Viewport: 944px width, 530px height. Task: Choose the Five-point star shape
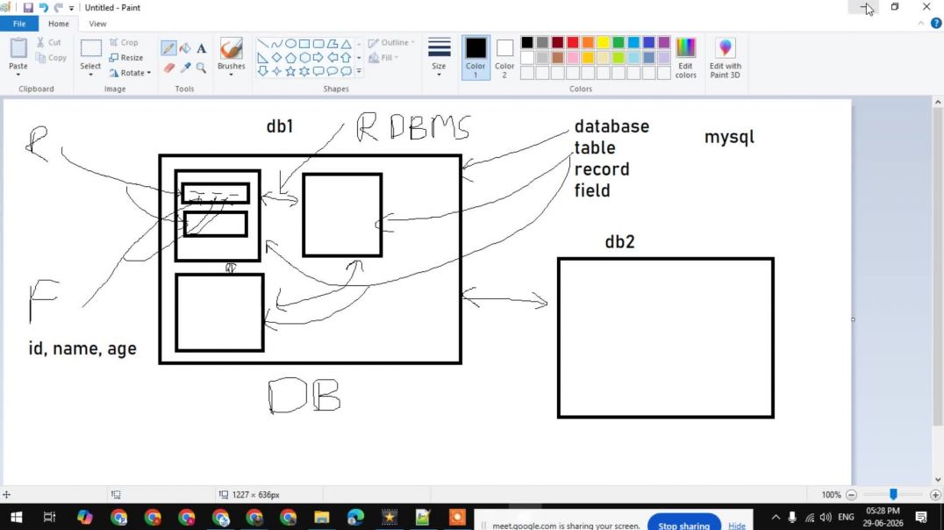(290, 71)
